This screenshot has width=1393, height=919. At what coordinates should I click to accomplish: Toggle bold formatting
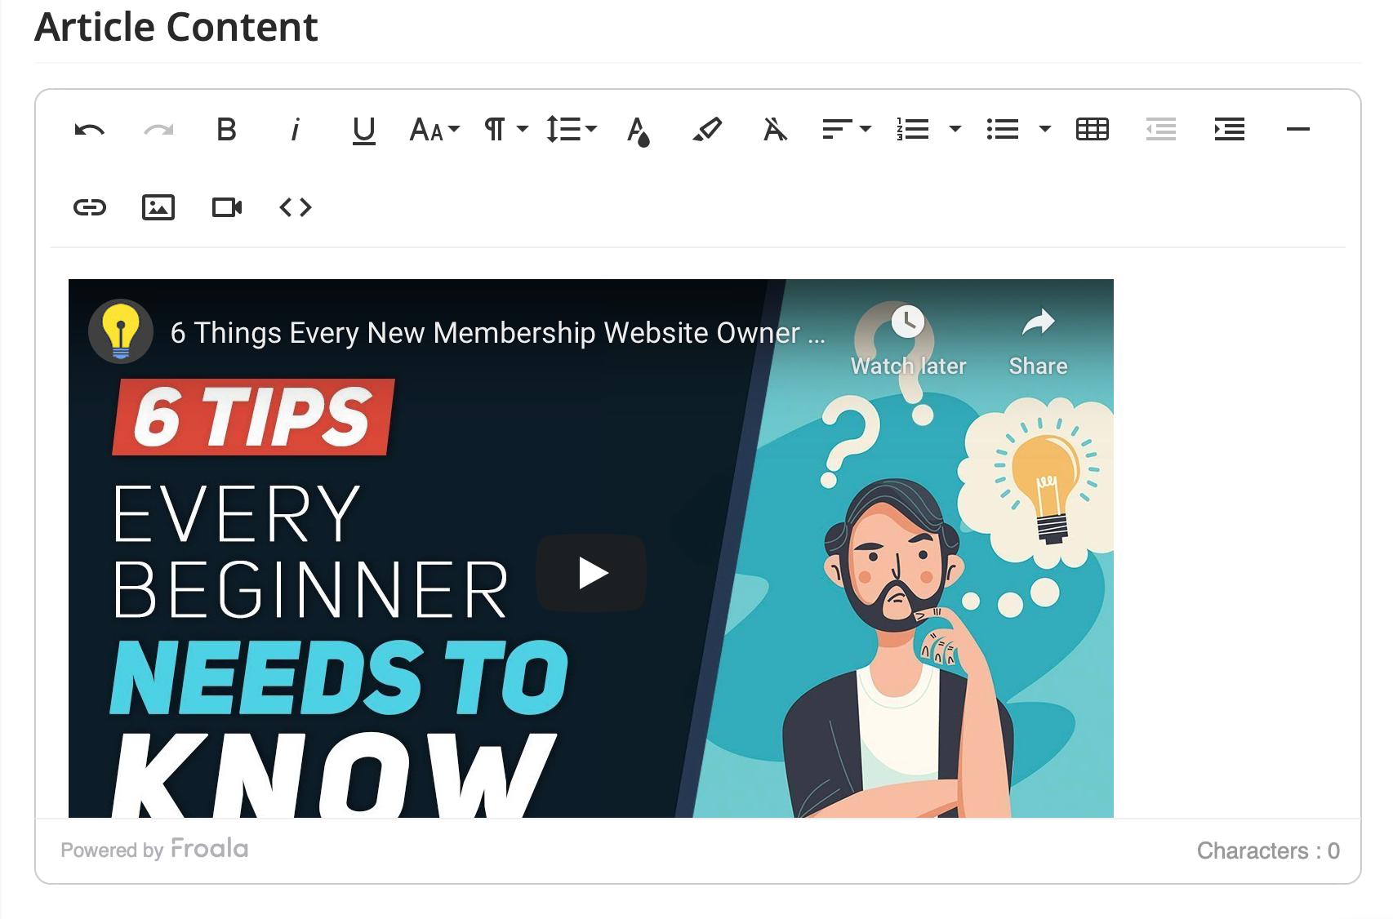pyautogui.click(x=226, y=129)
